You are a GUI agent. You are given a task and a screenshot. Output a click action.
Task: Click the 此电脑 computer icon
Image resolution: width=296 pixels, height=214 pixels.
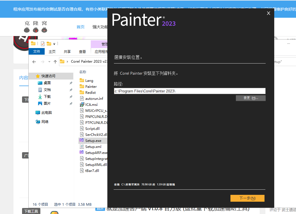tap(38, 113)
